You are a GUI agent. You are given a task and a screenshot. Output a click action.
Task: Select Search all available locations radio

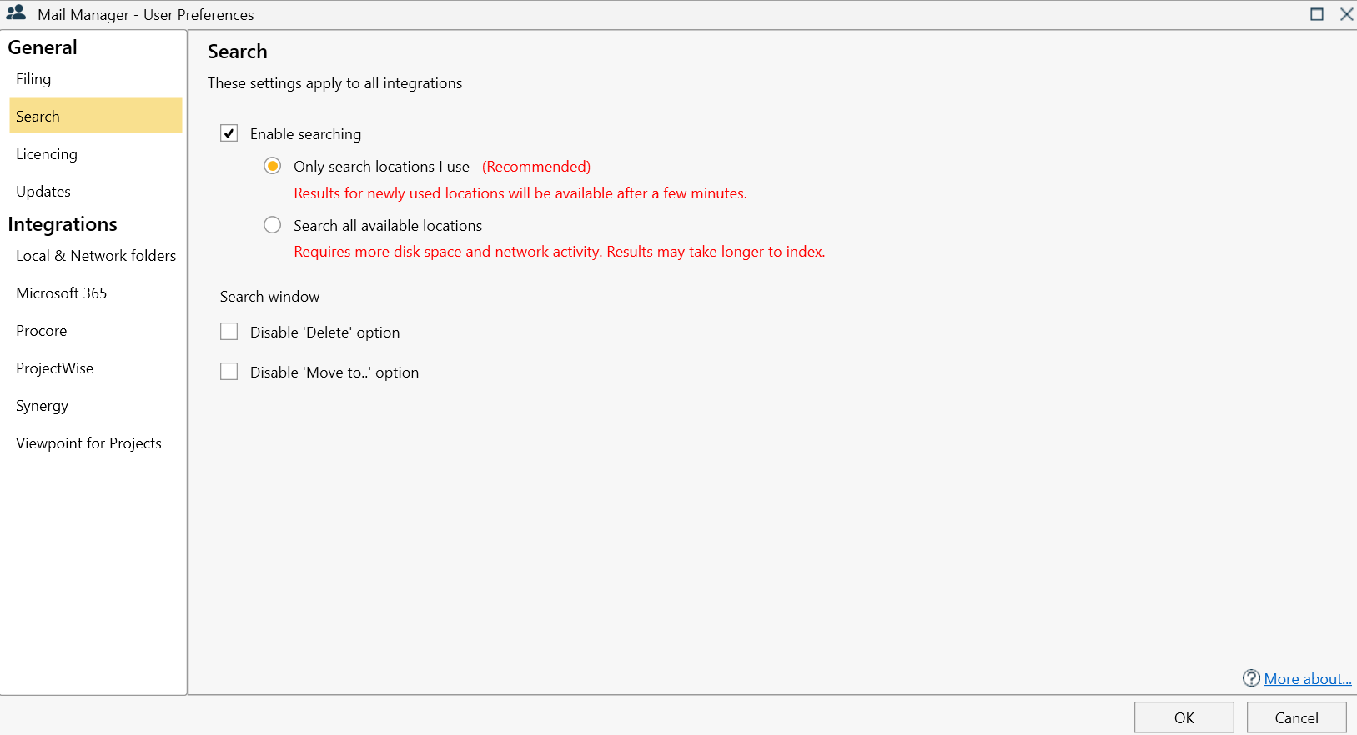[x=273, y=225]
